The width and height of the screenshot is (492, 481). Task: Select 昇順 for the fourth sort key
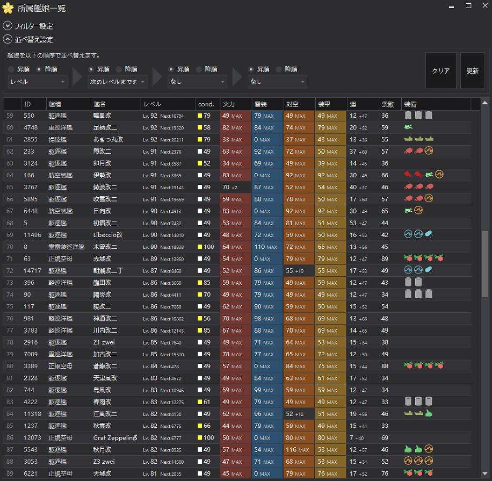pyautogui.click(x=251, y=69)
